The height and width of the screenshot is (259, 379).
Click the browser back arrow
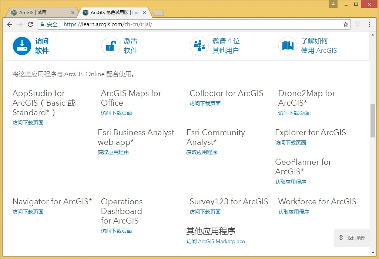(x=10, y=24)
